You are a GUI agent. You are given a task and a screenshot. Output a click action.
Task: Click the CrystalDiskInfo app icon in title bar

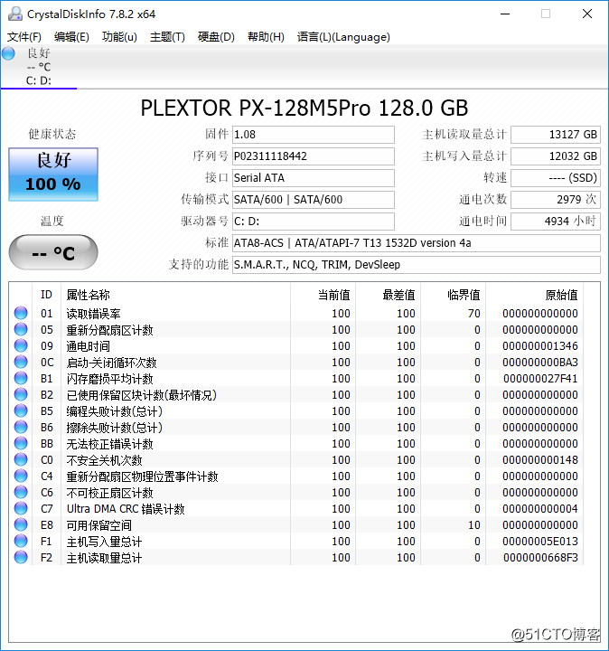(x=15, y=14)
